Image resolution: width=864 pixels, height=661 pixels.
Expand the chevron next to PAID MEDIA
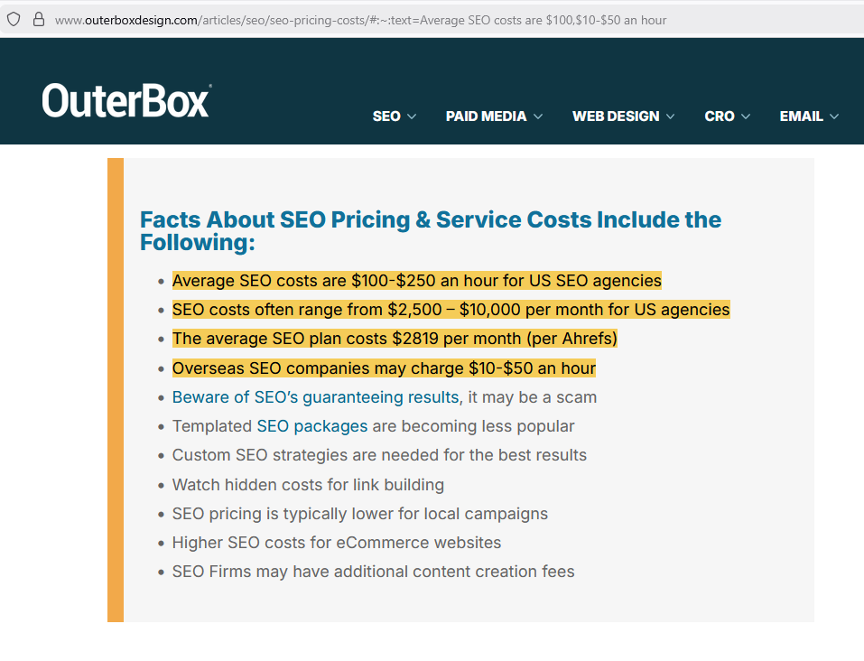tap(538, 116)
